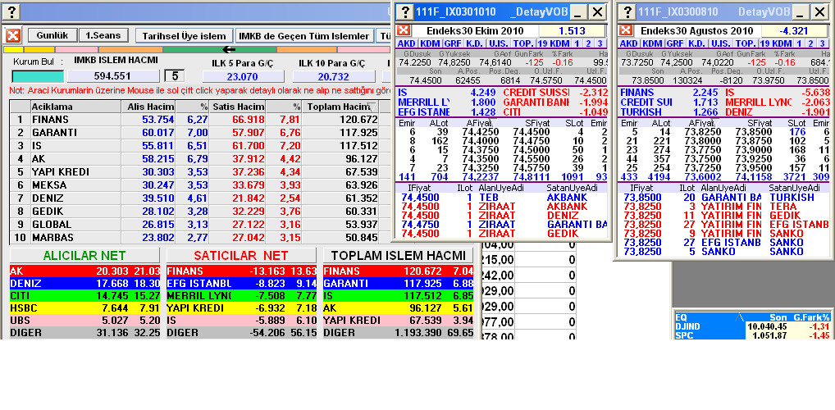Viewport: 835px width, 410px height.
Task: Click the 1.Seans button
Action: pyautogui.click(x=103, y=36)
